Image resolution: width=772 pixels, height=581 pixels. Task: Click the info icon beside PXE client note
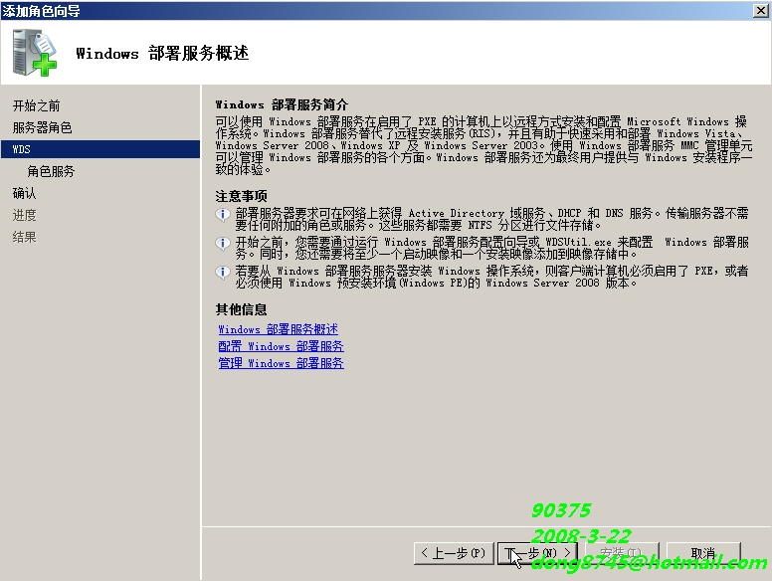[223, 272]
